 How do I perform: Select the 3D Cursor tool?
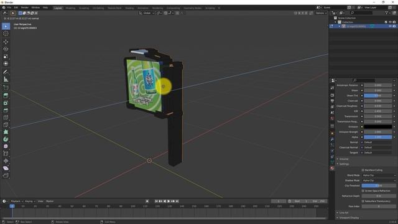(x=6, y=34)
